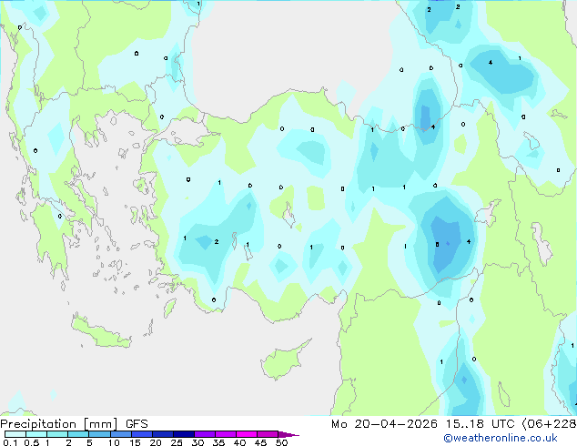Click the '45' legend scale label
The image size is (577, 446).
click(x=260, y=442)
